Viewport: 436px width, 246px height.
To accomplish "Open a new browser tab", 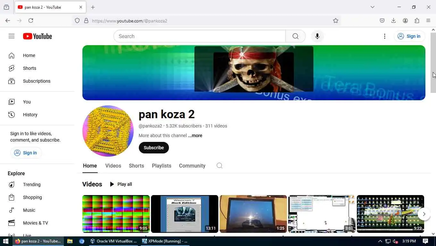I will coord(93,7).
